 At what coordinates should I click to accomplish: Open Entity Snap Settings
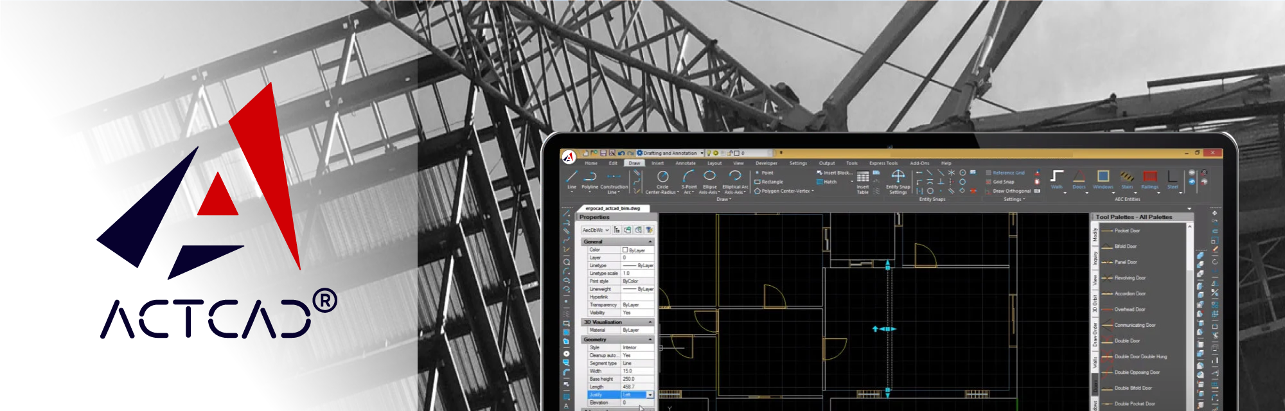click(898, 182)
